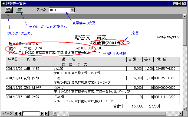The height and width of the screenshot is (117, 188).
Task: Click the horizontal scrollbar right arrow
Action: (180, 113)
